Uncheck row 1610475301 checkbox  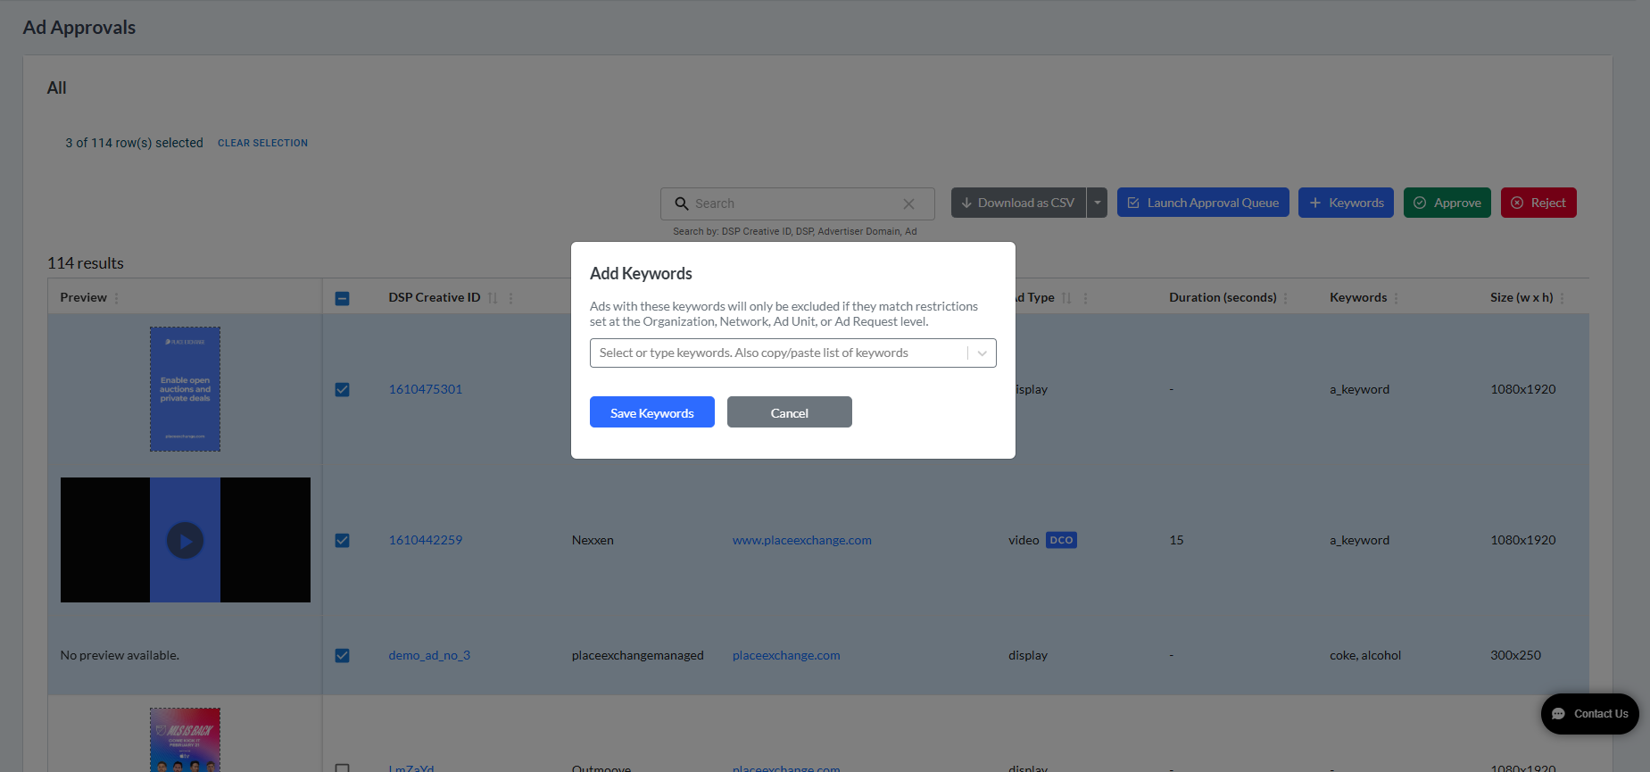[x=342, y=389]
